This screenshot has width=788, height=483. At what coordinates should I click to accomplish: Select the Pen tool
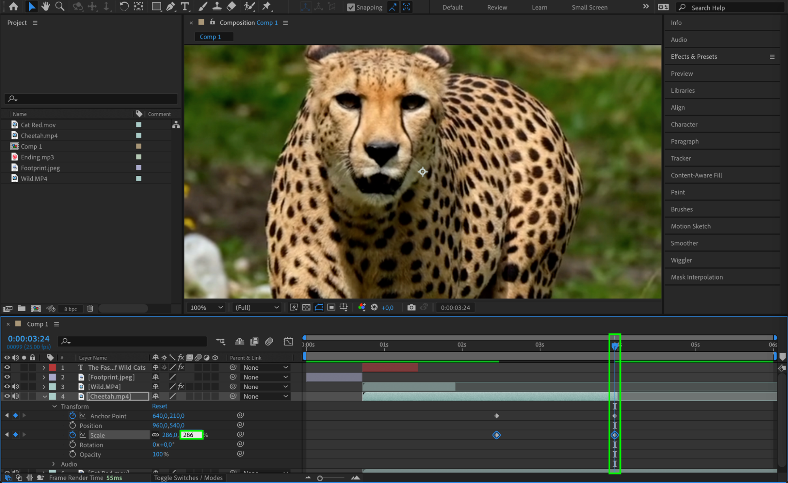click(170, 6)
